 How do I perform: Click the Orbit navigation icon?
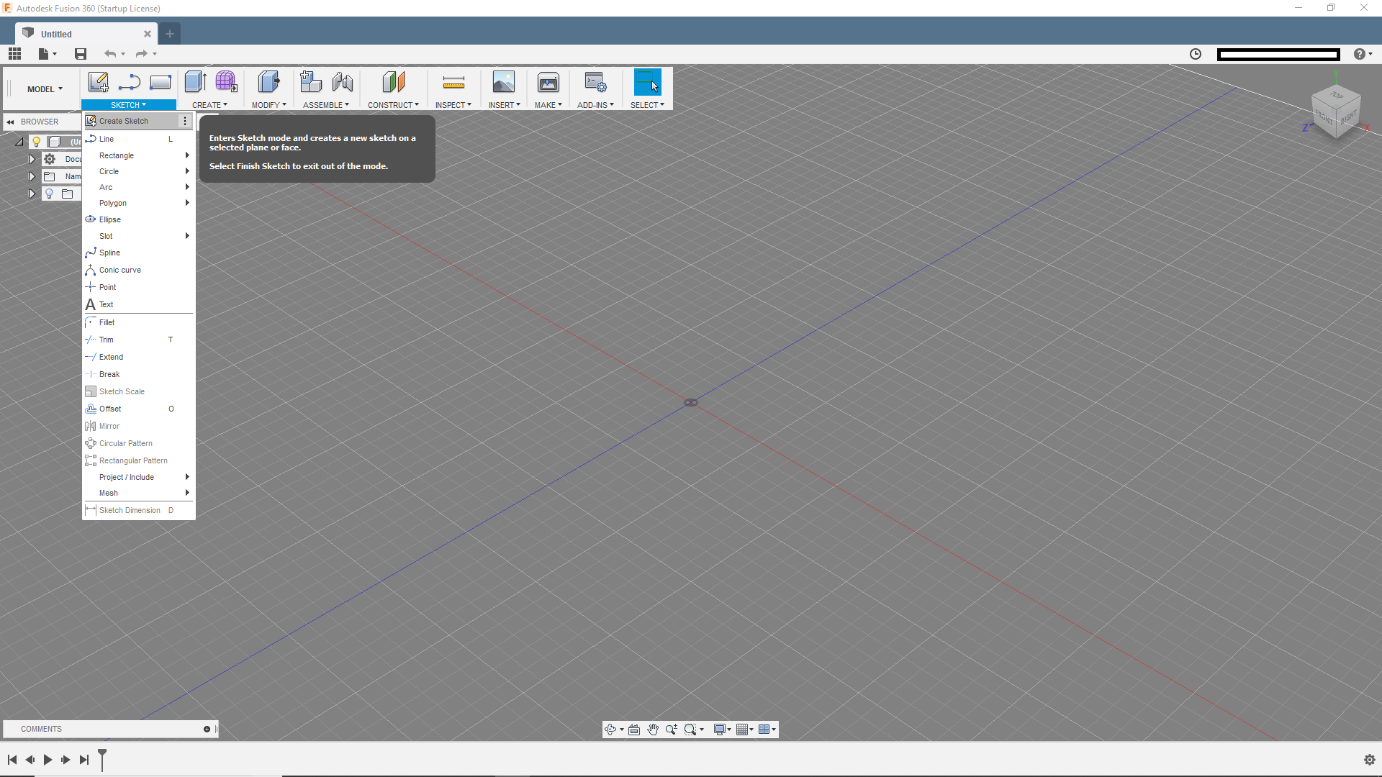610,730
